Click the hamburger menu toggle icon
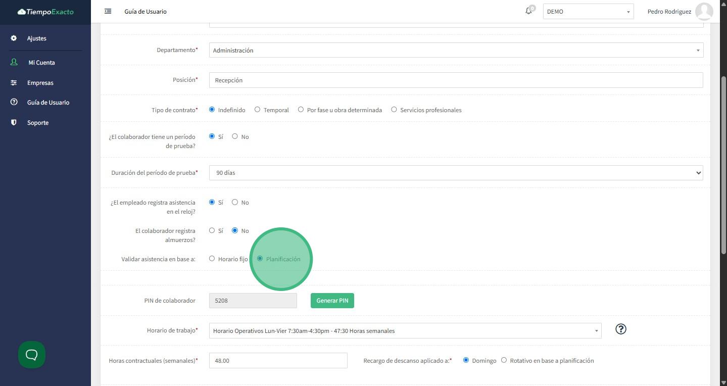 108,11
